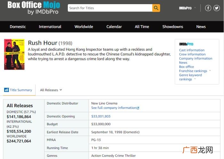Click the Domestic Distributor row label
This screenshot has width=224, height=159.
[62, 103]
